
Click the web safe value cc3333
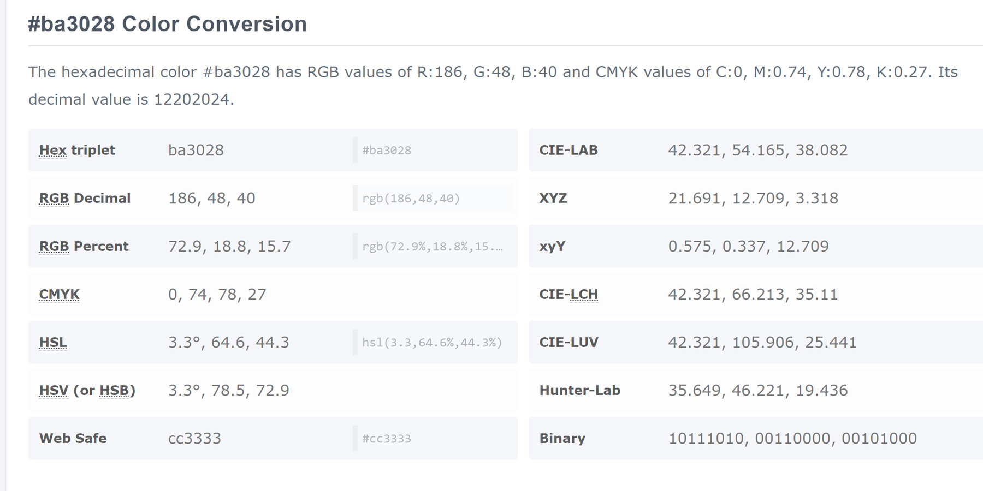point(194,438)
